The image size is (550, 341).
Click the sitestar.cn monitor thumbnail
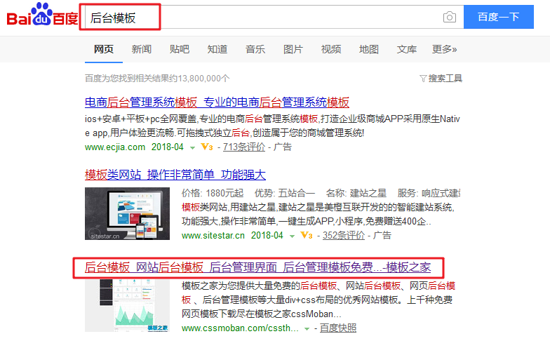tap(127, 213)
